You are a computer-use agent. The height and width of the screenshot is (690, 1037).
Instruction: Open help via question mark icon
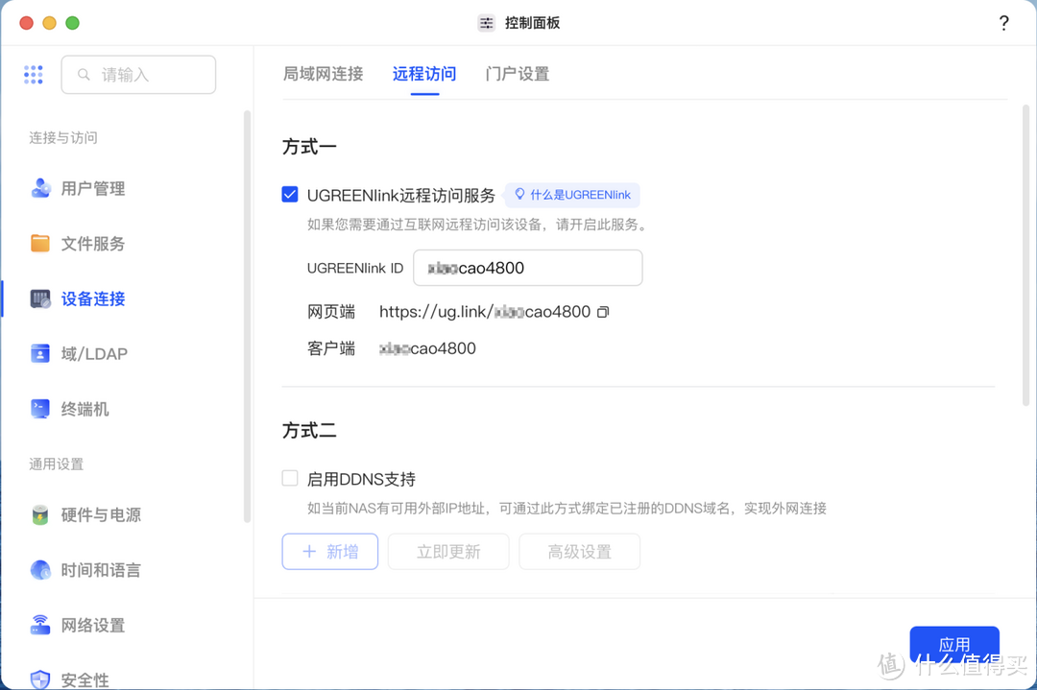point(1004,23)
